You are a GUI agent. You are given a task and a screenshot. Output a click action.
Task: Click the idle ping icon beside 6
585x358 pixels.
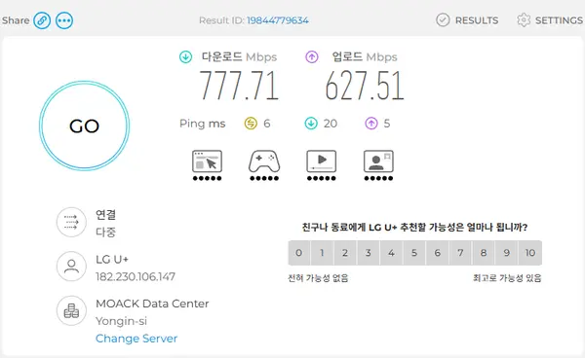tap(251, 124)
